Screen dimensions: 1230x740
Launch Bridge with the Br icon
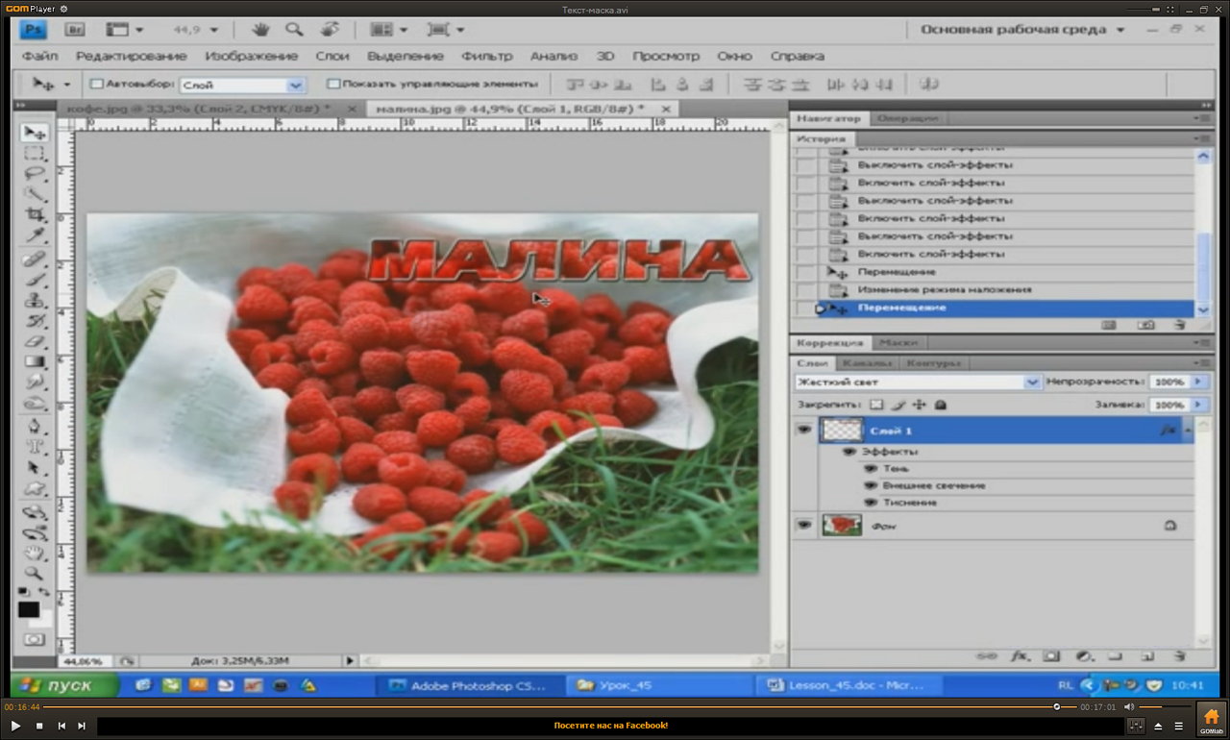click(76, 30)
